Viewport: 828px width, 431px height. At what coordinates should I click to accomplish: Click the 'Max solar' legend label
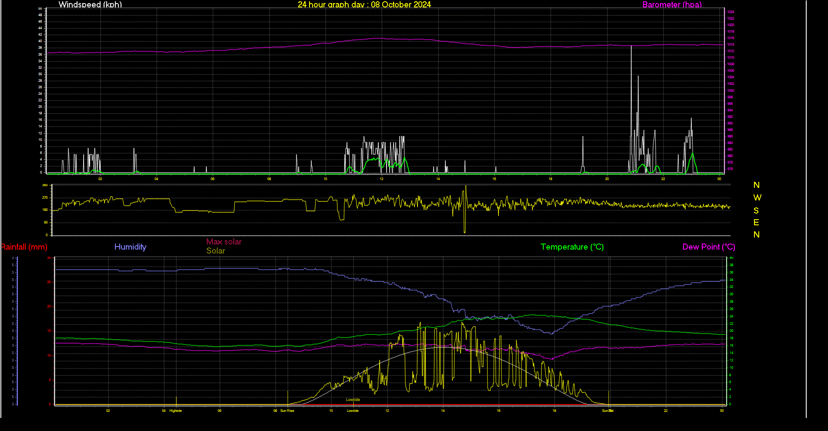pos(224,241)
